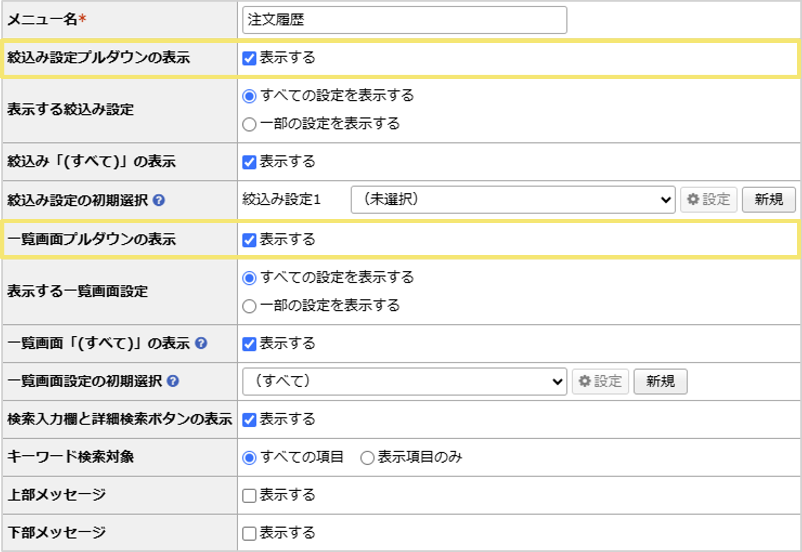
Task: Click the help icon next to 一覧画面設定の初期選択
Action: 172,382
